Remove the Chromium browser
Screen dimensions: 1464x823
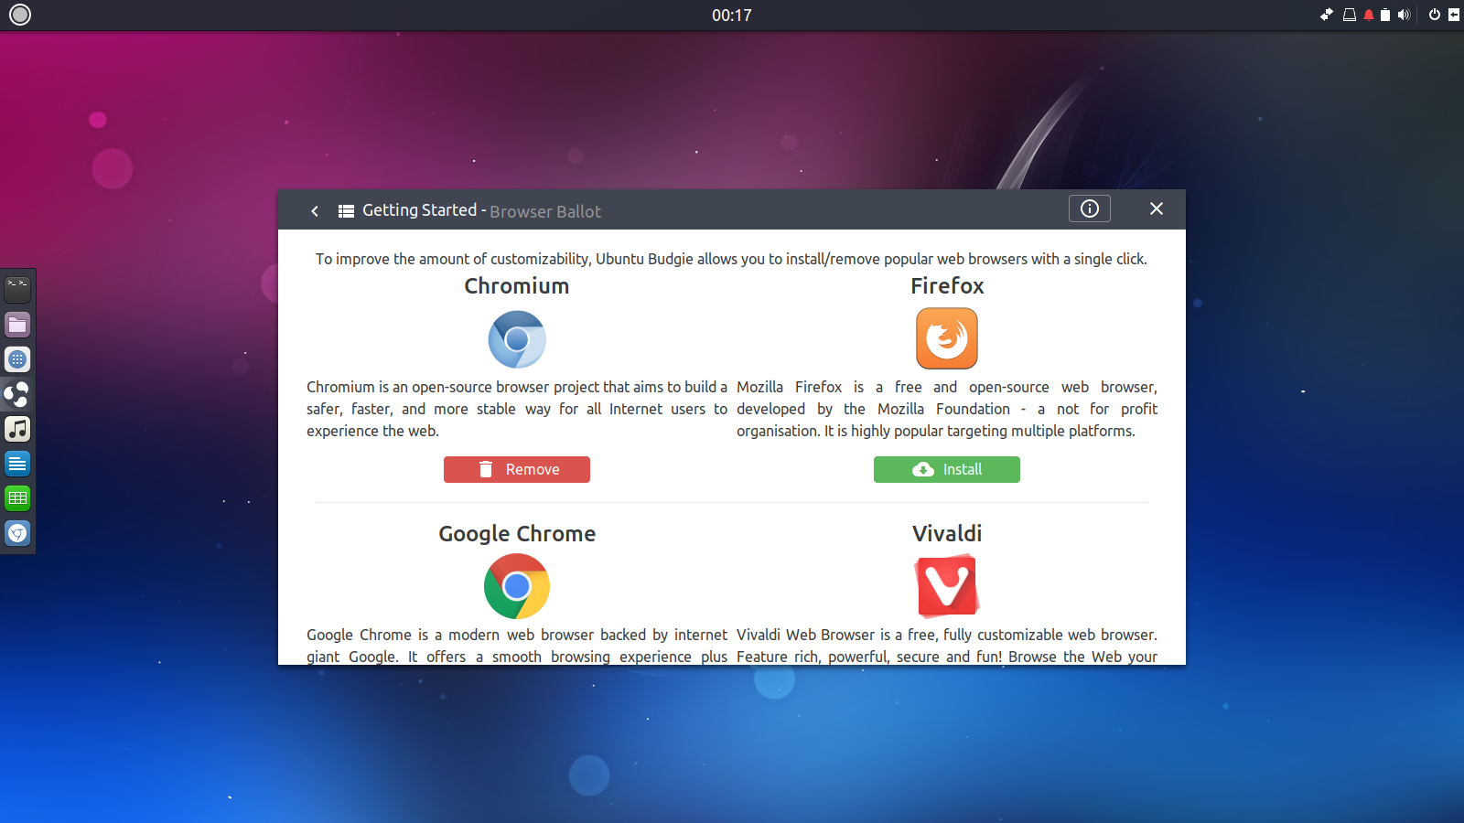(x=517, y=469)
